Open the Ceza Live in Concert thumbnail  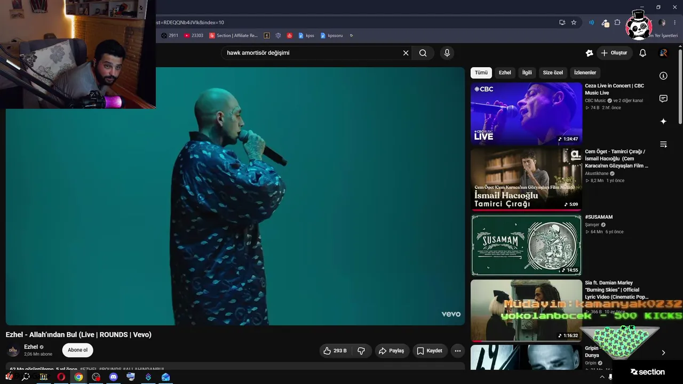(526, 113)
